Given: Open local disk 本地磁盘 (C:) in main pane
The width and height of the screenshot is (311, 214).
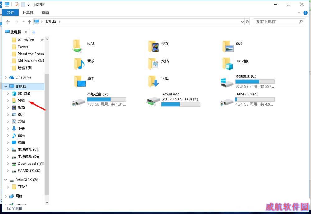Looking at the screenshot, I should pos(227,82).
